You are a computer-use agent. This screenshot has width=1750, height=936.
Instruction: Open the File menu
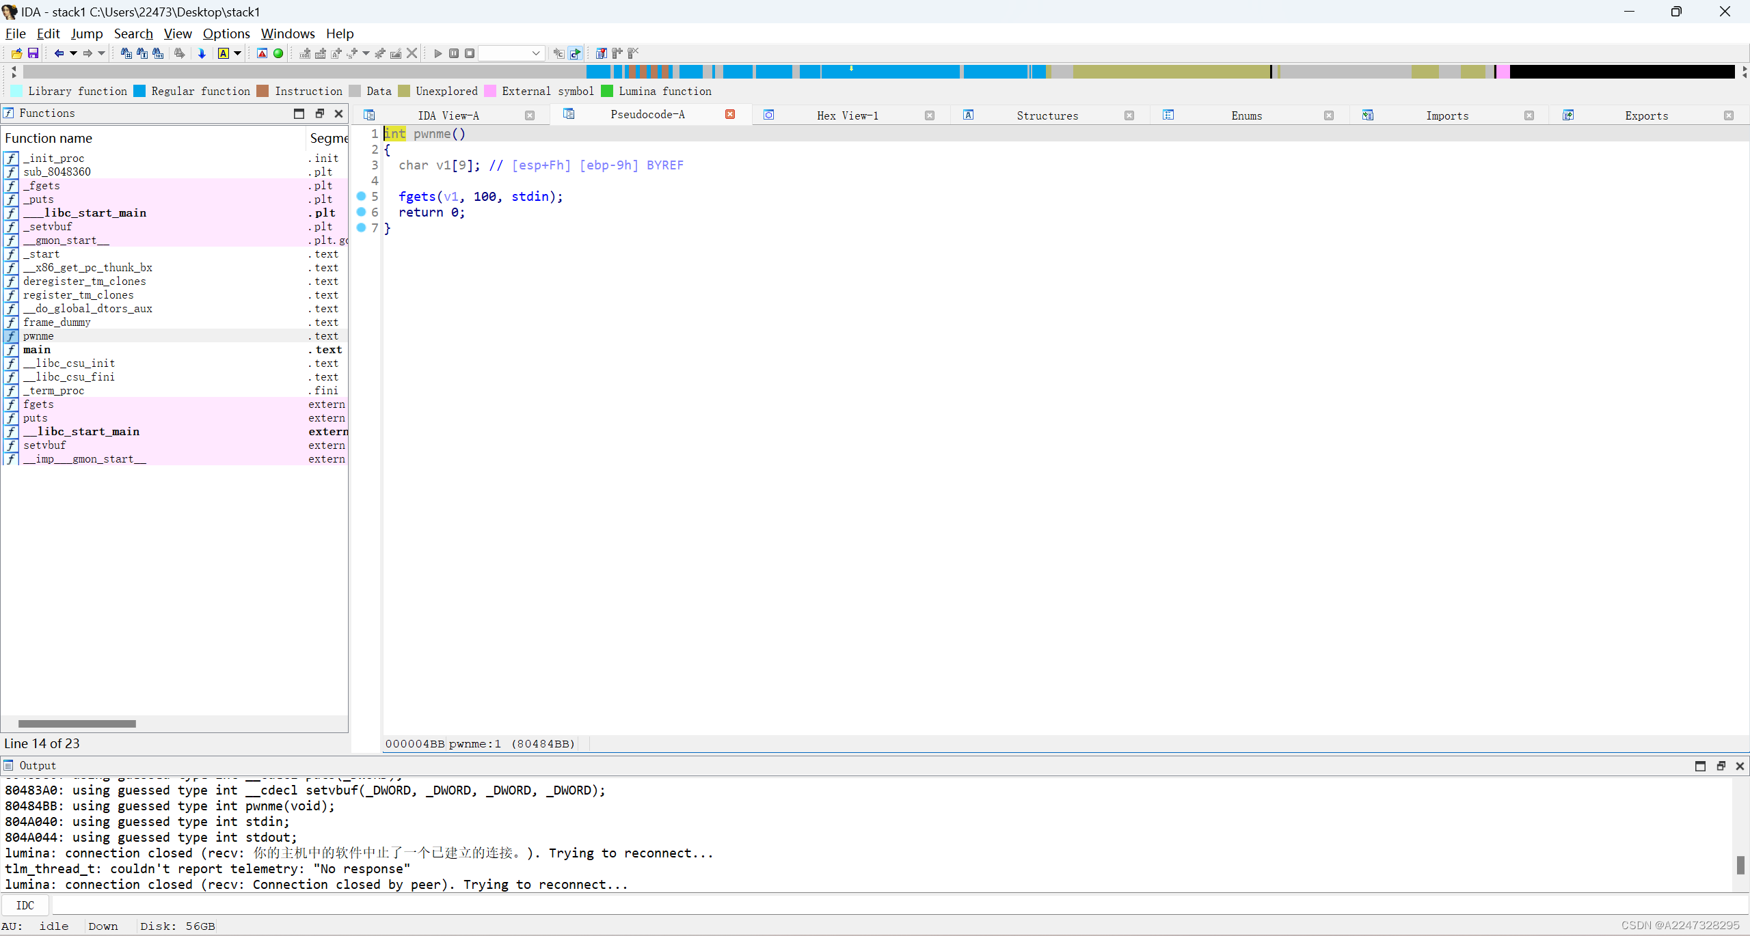click(x=15, y=33)
